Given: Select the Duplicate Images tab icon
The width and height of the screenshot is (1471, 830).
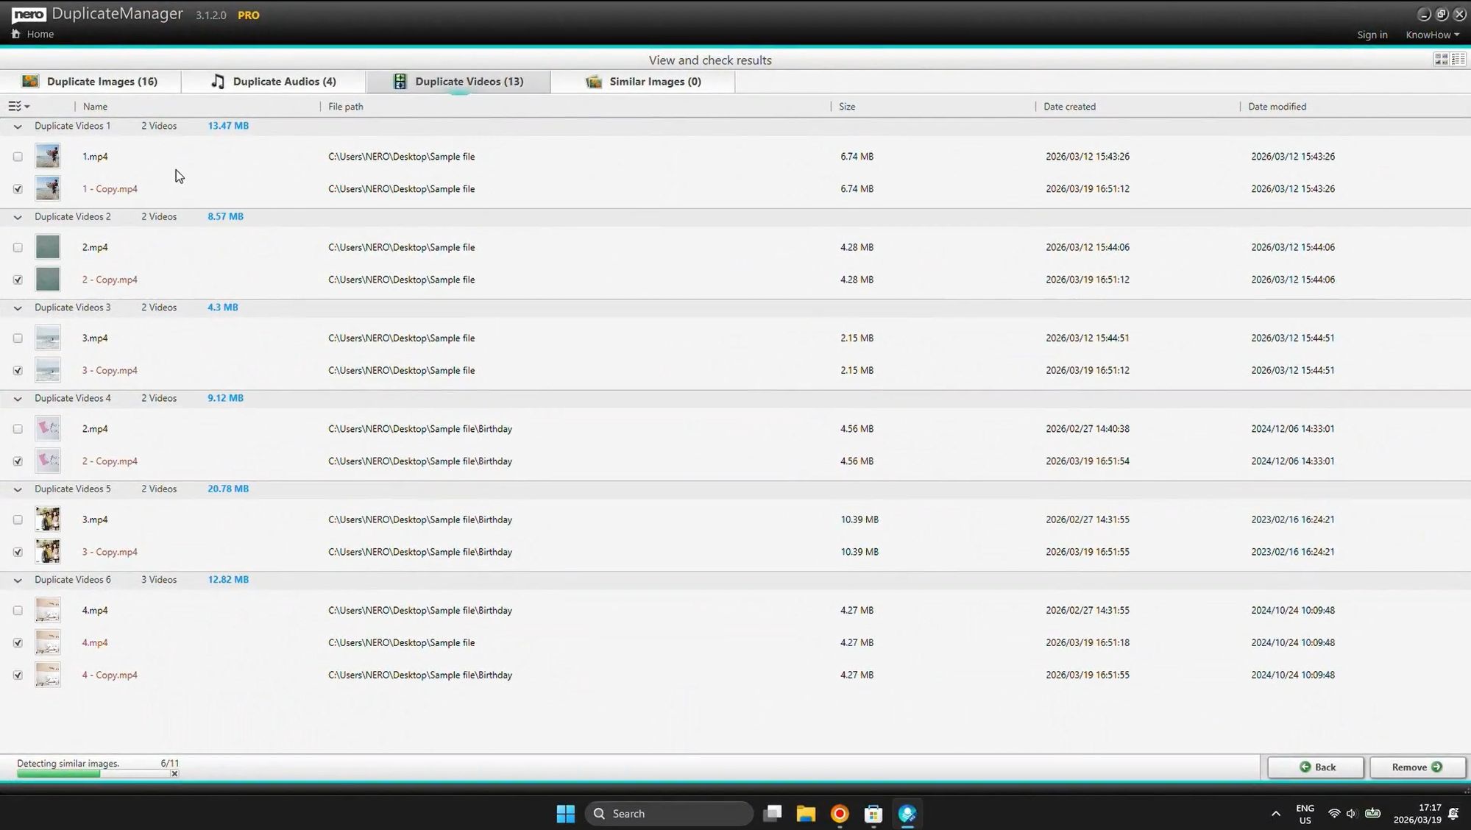Looking at the screenshot, I should (29, 81).
